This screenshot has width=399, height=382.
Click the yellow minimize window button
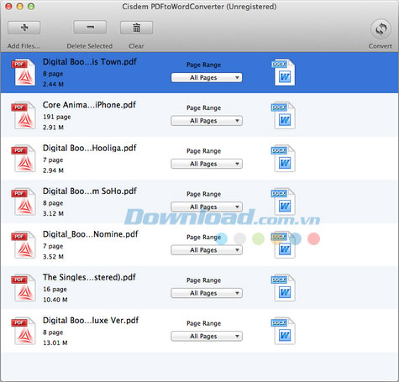19,6
